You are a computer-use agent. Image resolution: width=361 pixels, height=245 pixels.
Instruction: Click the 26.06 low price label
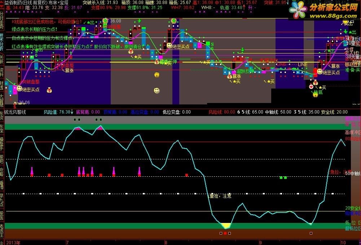[x=24, y=102]
